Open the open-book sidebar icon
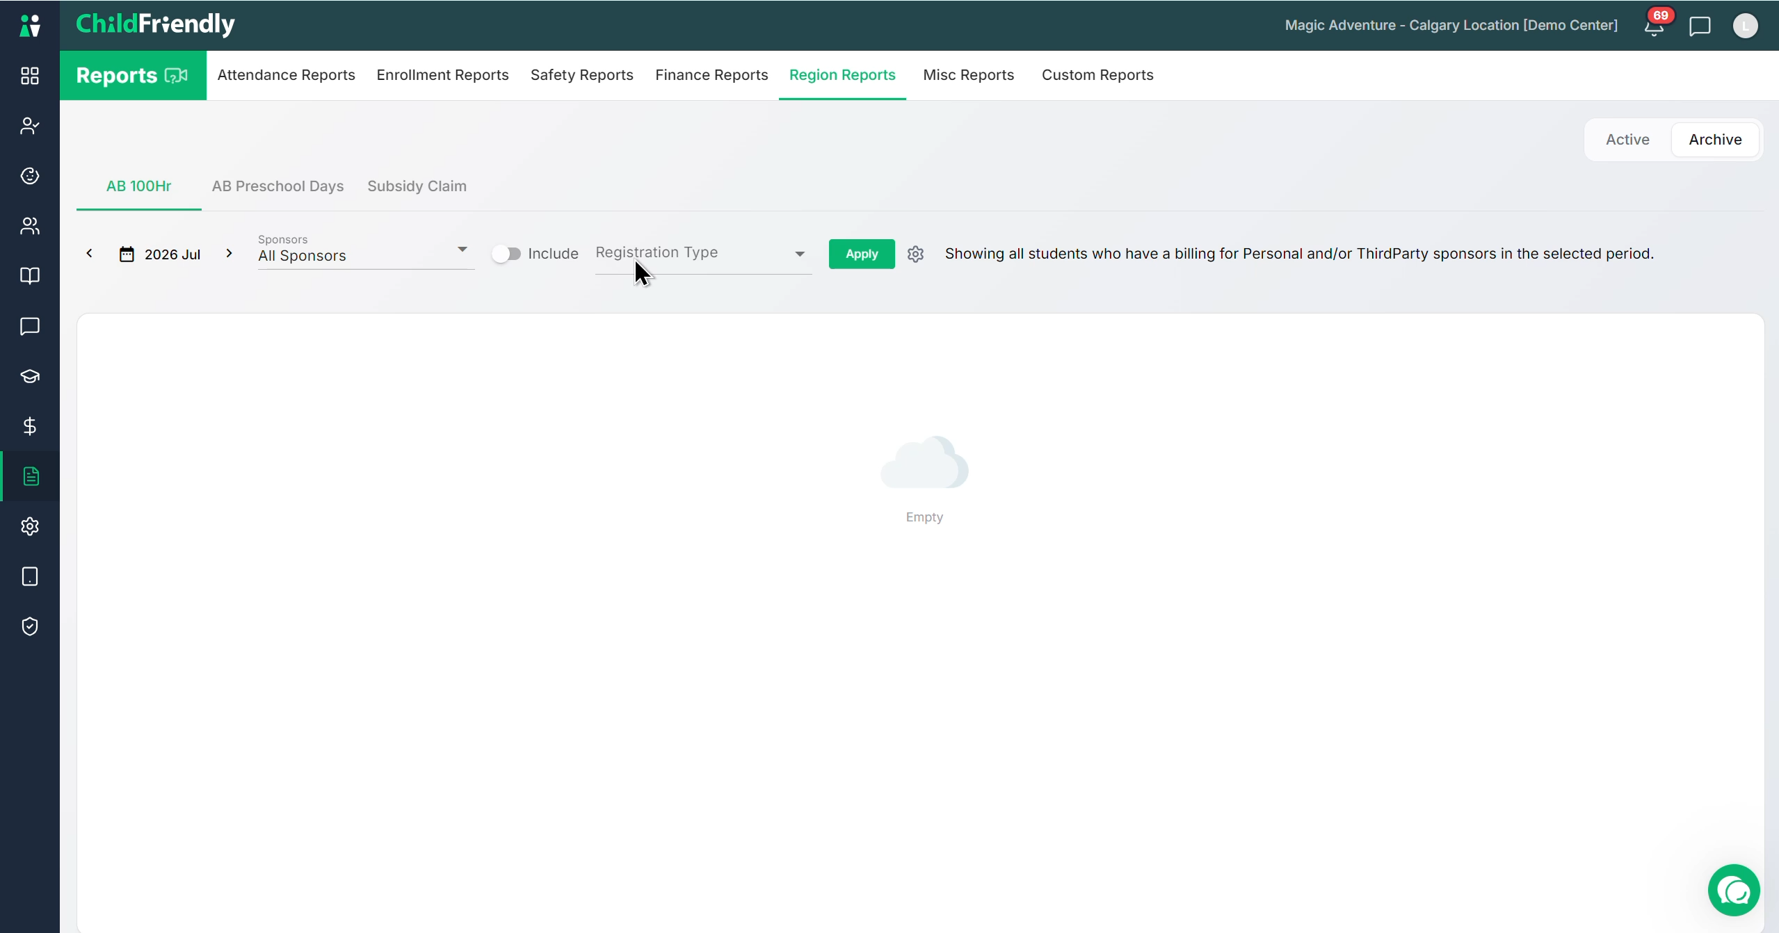The image size is (1779, 933). point(30,276)
